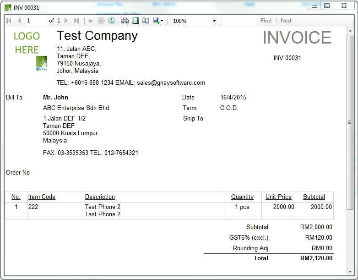Click the find text search box
Viewport: 358px width, 280px height.
coord(239,21)
